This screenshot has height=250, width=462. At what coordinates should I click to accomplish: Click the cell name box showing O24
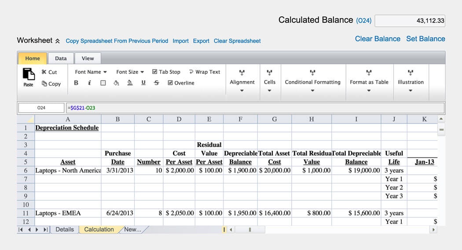click(x=41, y=108)
